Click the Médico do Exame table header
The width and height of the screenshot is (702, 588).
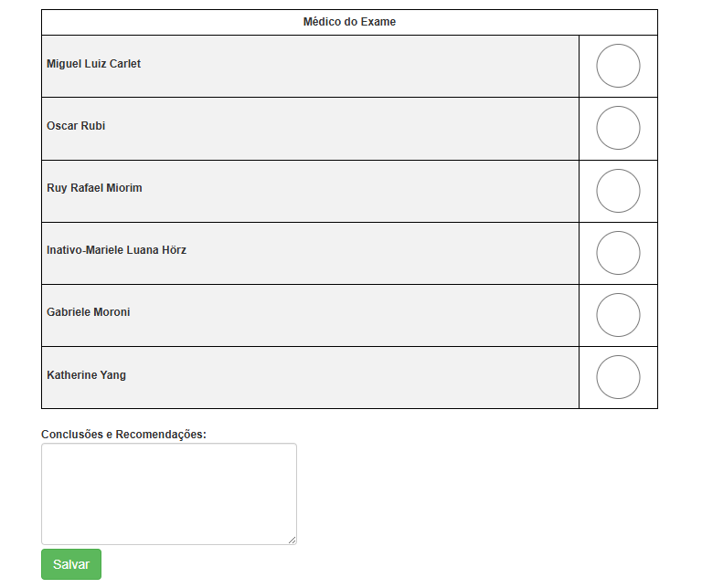coord(349,22)
